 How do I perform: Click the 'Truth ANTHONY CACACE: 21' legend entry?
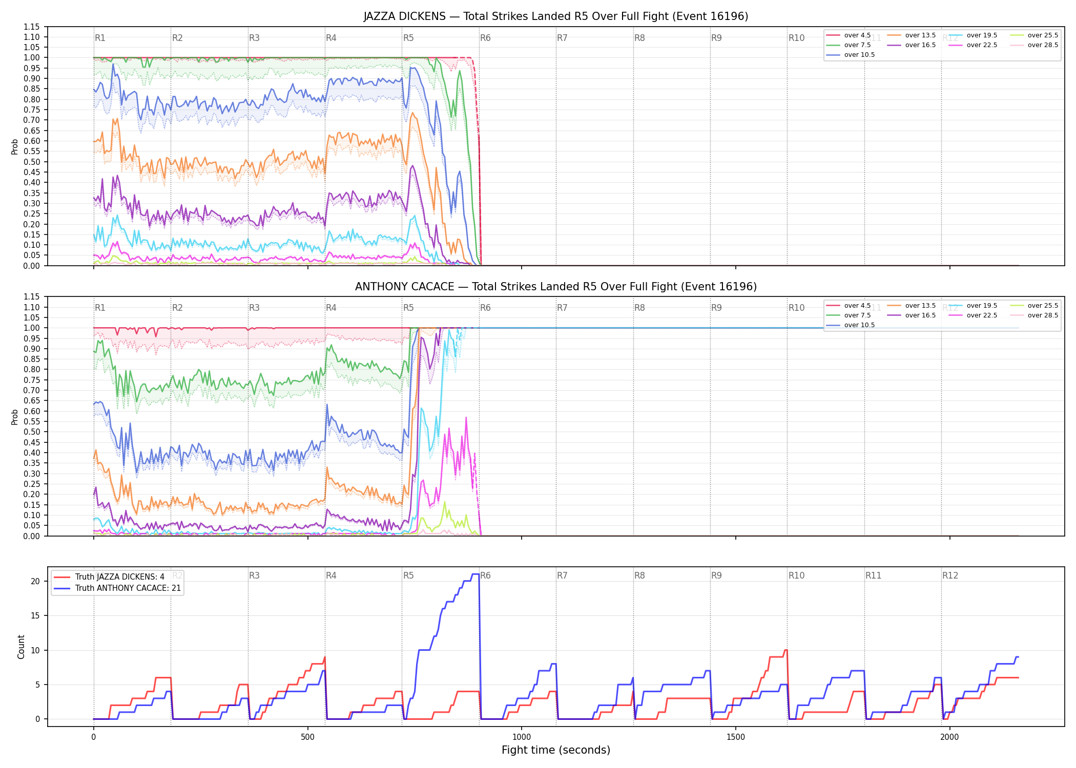pyautogui.click(x=117, y=588)
